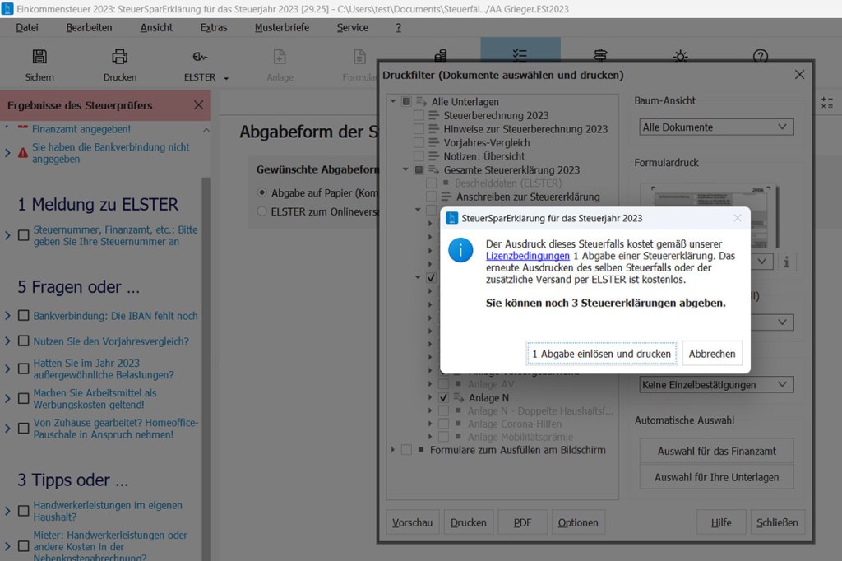Click the blue info icon in message box
The image size is (842, 561).
[460, 250]
